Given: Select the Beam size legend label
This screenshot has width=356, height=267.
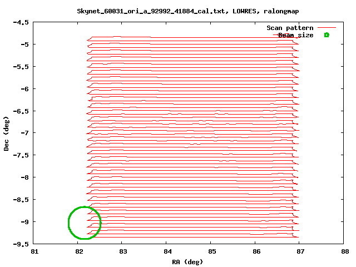Looking at the screenshot, I should click(x=296, y=35).
